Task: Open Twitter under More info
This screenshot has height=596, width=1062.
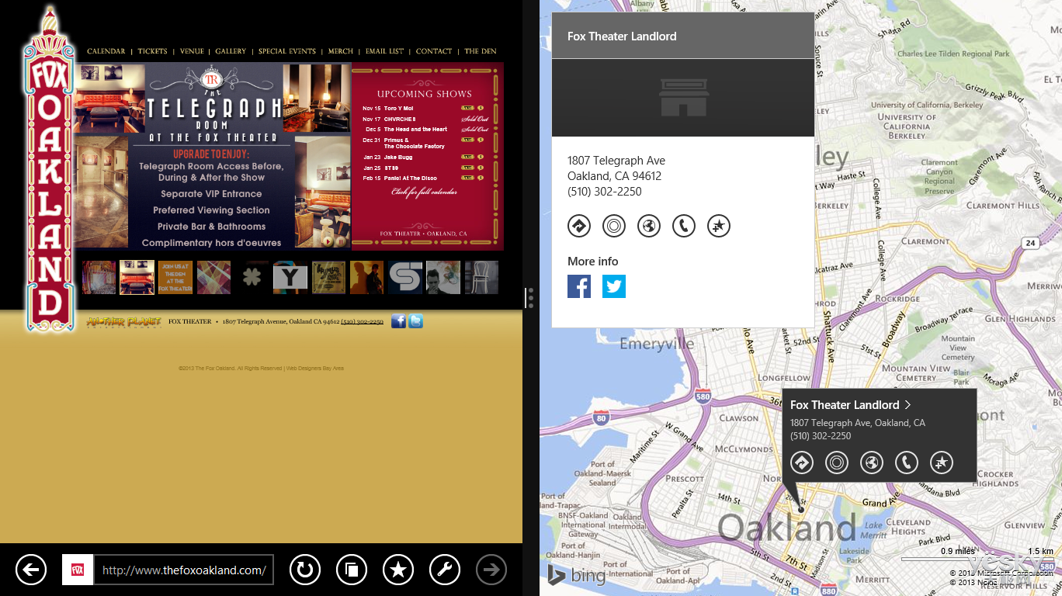Action: tap(614, 286)
